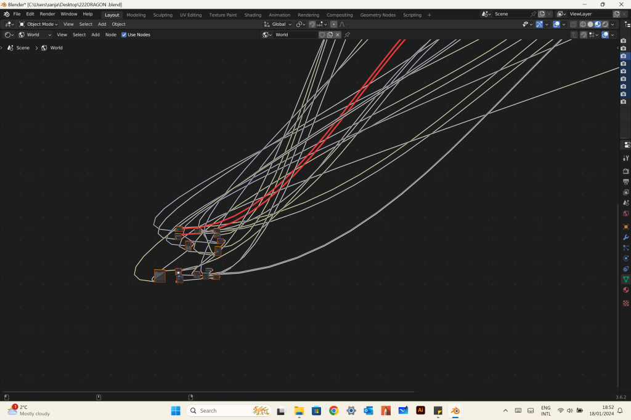Open the Global transform orientation dropdown
631x420 pixels.
(x=278, y=25)
